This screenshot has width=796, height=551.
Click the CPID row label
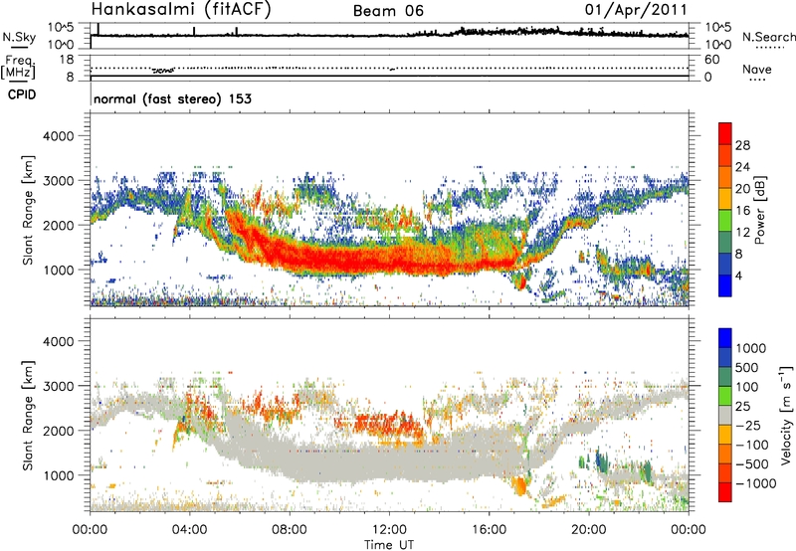(22, 94)
